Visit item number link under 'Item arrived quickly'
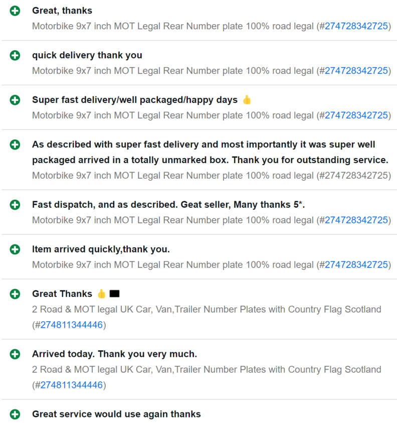Viewport: 397px width, 423px height. coord(356,264)
